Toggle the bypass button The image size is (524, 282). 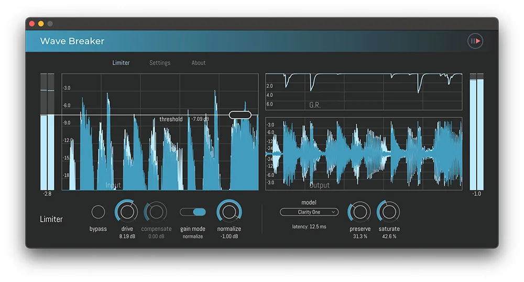(x=98, y=212)
